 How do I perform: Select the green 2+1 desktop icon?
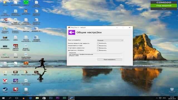[26, 3]
